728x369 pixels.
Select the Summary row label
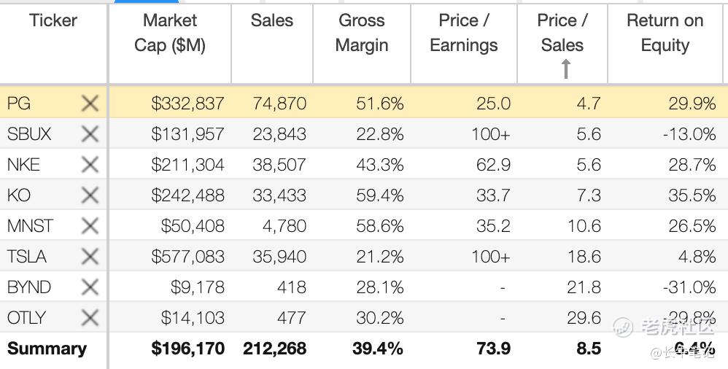coord(47,349)
